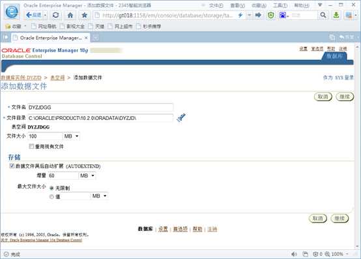Viewport: 361px width, 259px height.
Task: Click the 文件名 input field
Action: [x=100, y=107]
